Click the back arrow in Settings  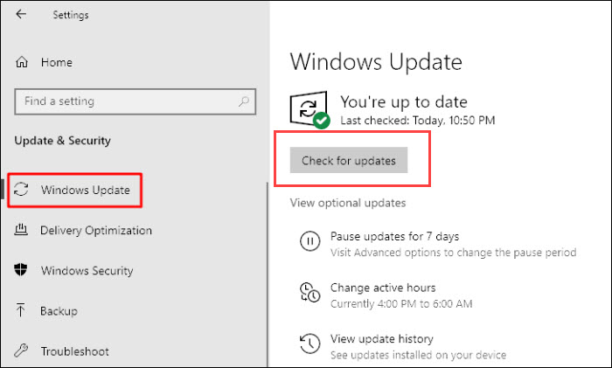[x=22, y=15]
